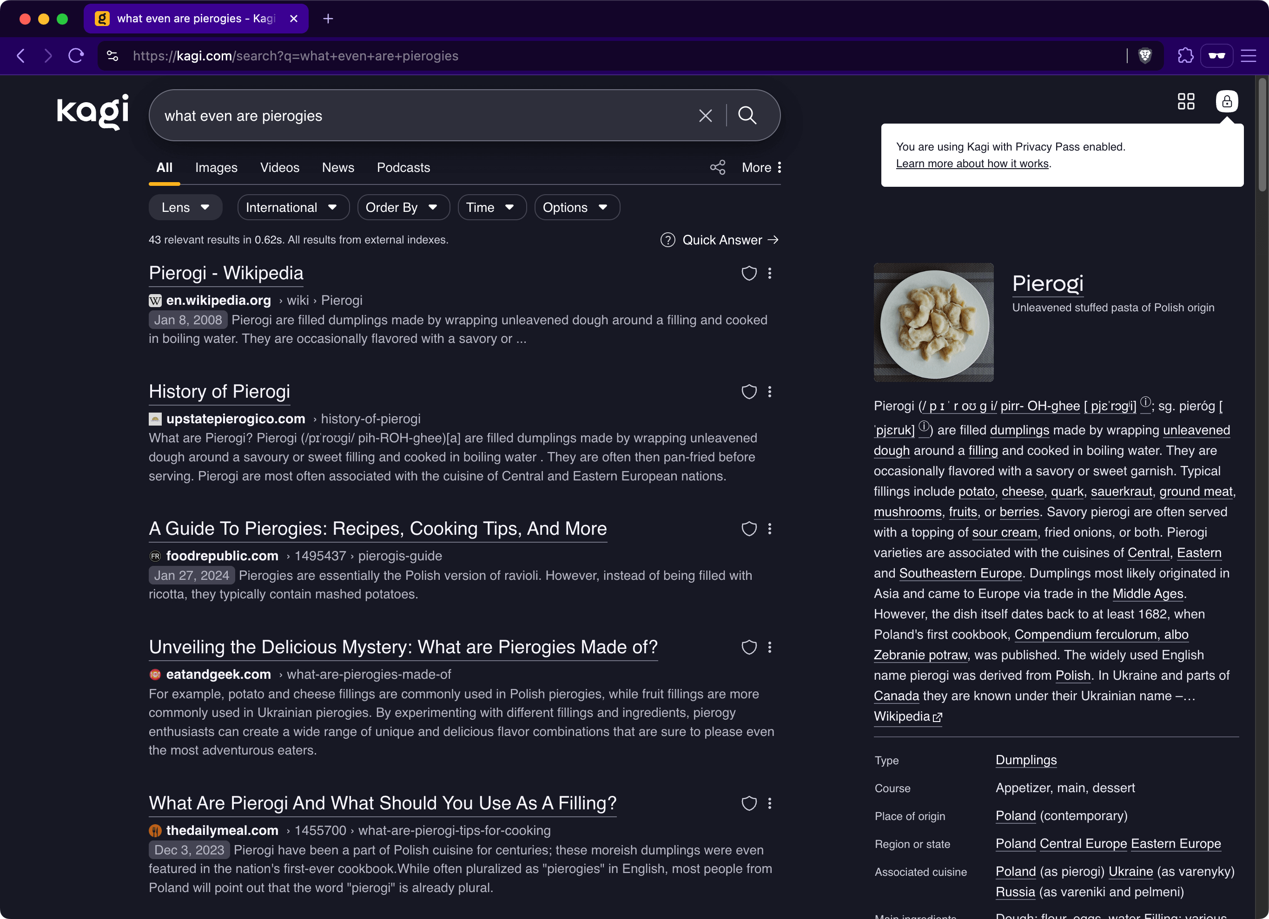This screenshot has width=1269, height=919.
Task: Select the All results tab
Action: click(x=165, y=167)
